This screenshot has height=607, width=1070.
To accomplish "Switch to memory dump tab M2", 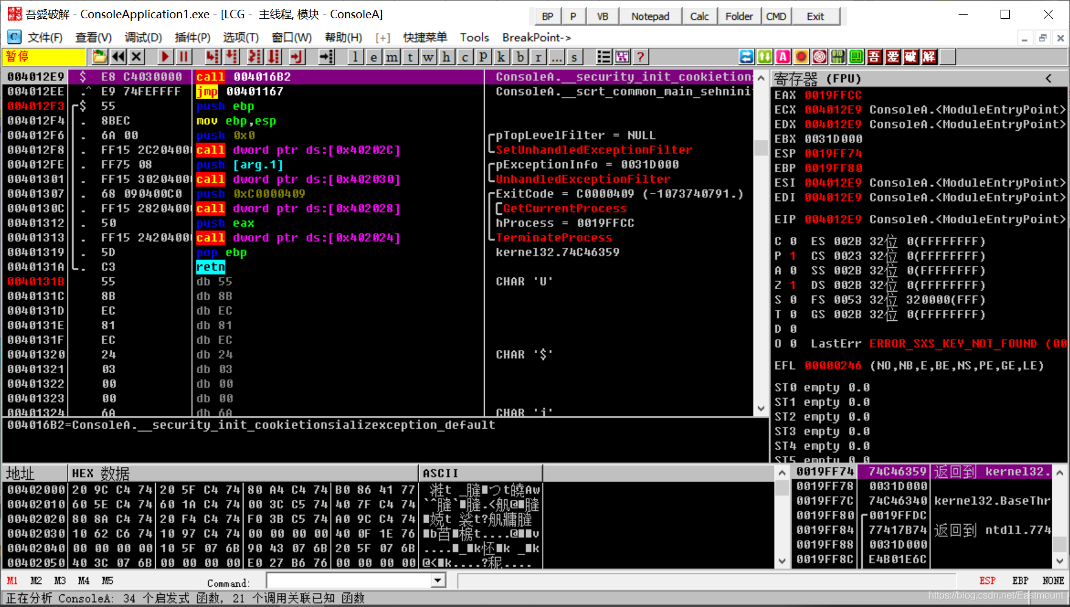I will coord(36,581).
